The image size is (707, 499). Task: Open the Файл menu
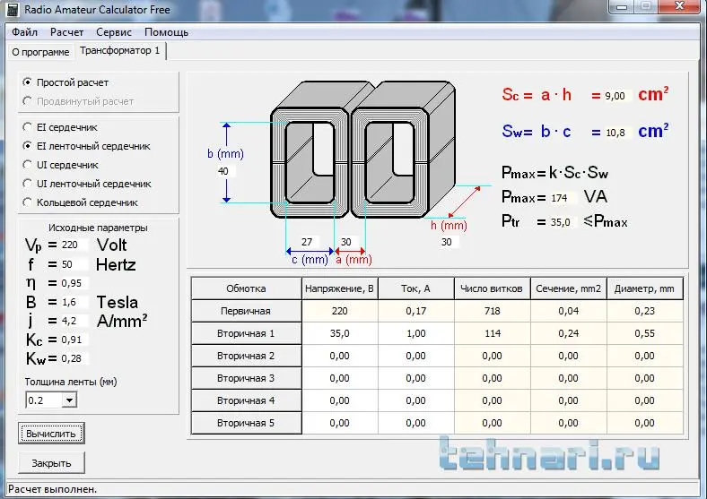[24, 31]
